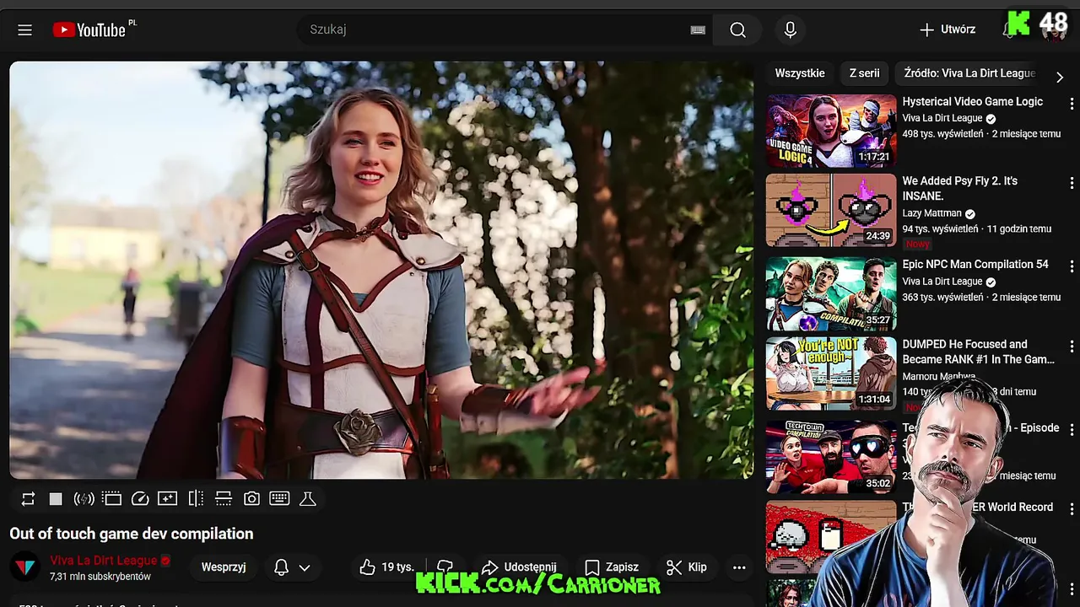1080x607 pixels.
Task: Open keyboard shortcuts icon below player
Action: tap(279, 499)
